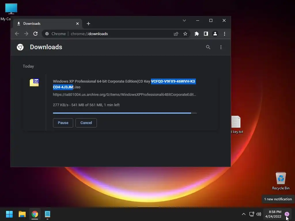Open the archive.org download source link
The width and height of the screenshot is (295, 221).
point(124,94)
